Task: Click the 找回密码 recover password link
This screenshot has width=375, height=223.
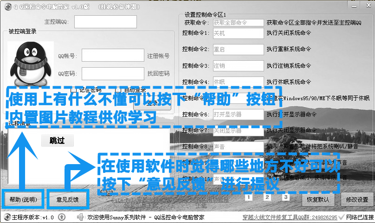Action: (158, 74)
